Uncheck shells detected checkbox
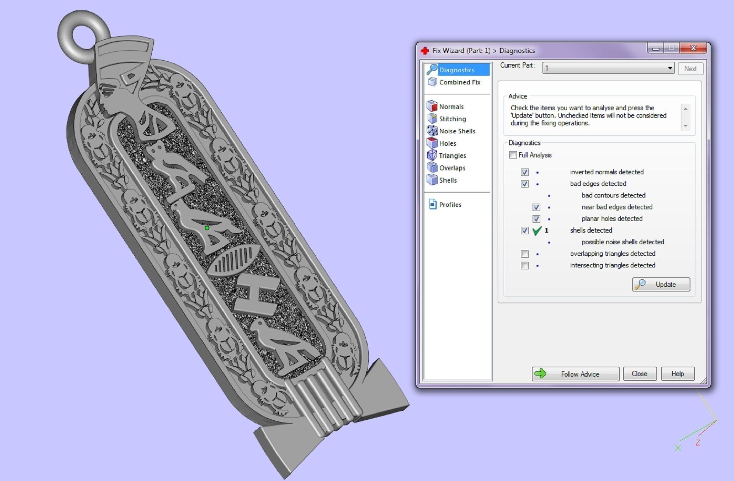Viewport: 734px width, 481px height. tap(525, 230)
